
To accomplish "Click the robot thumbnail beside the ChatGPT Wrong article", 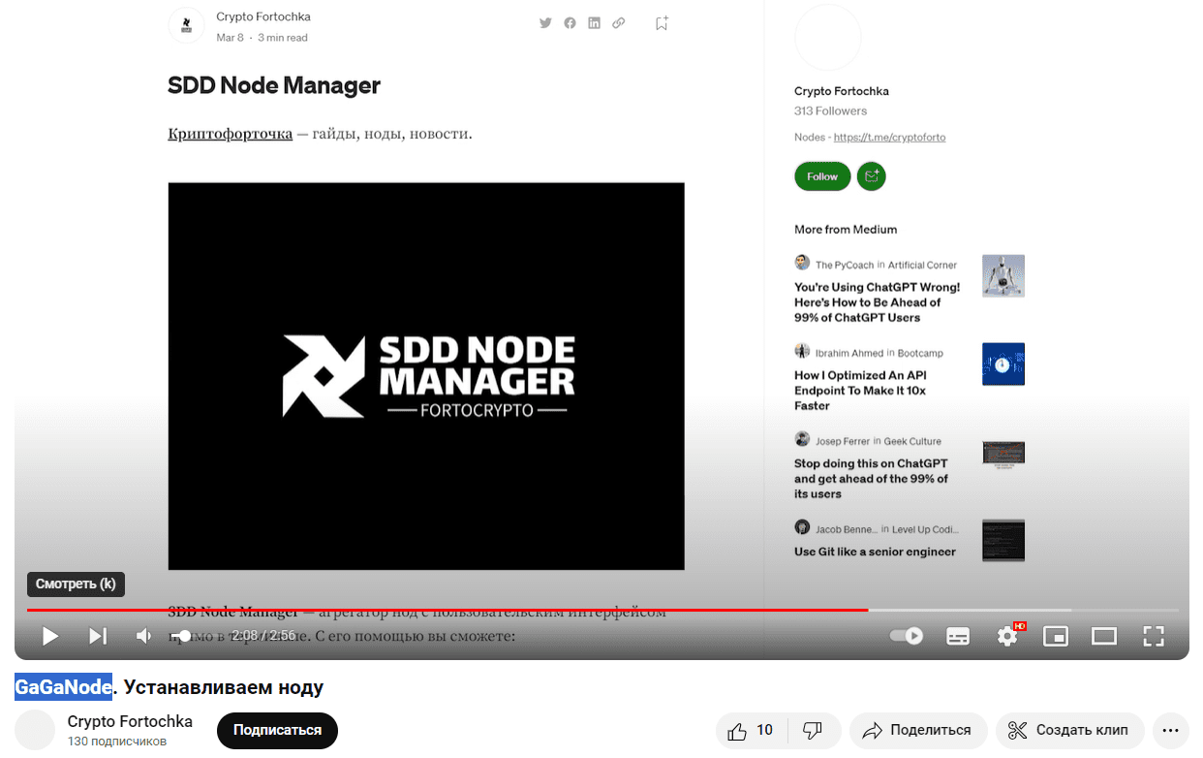I will (1003, 275).
